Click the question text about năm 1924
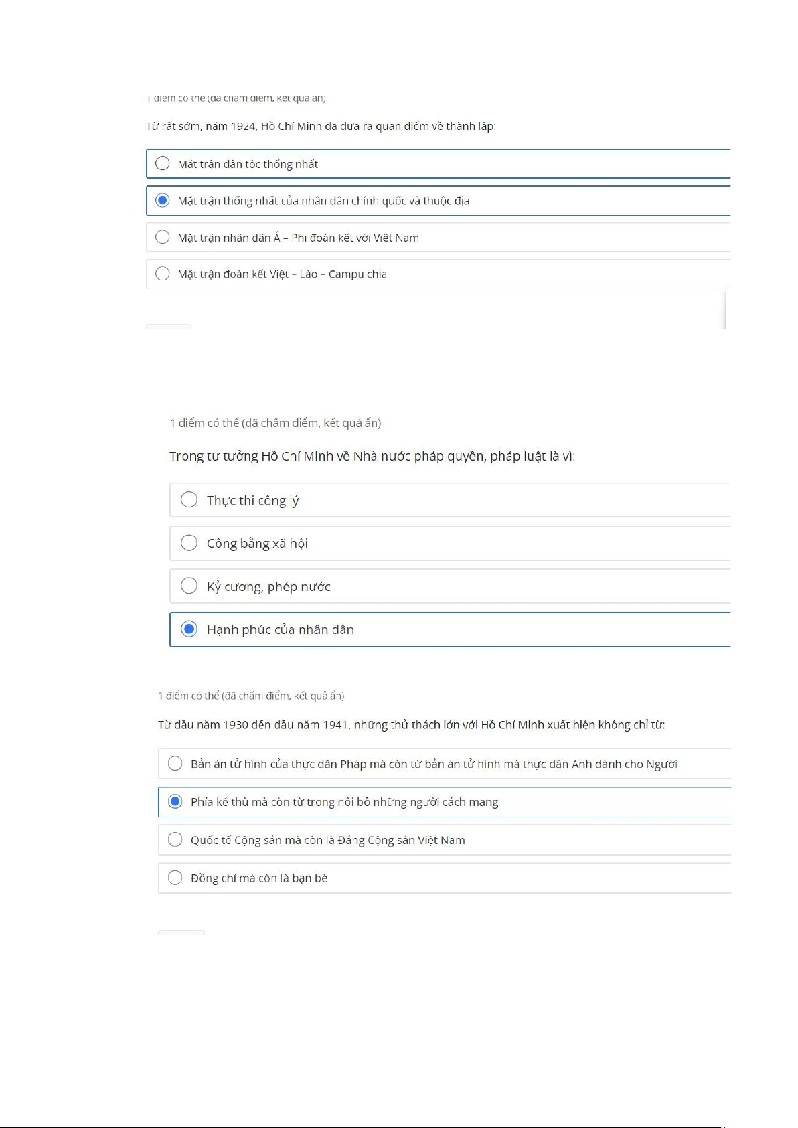This screenshot has width=798, height=1128. click(321, 126)
